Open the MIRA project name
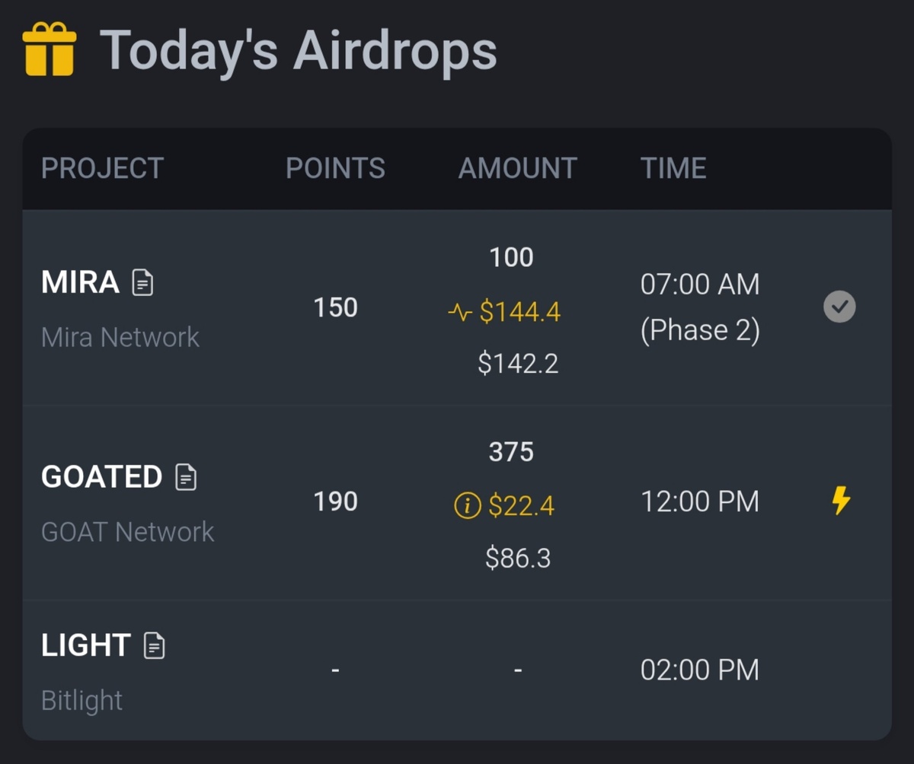The height and width of the screenshot is (764, 914). 80,283
